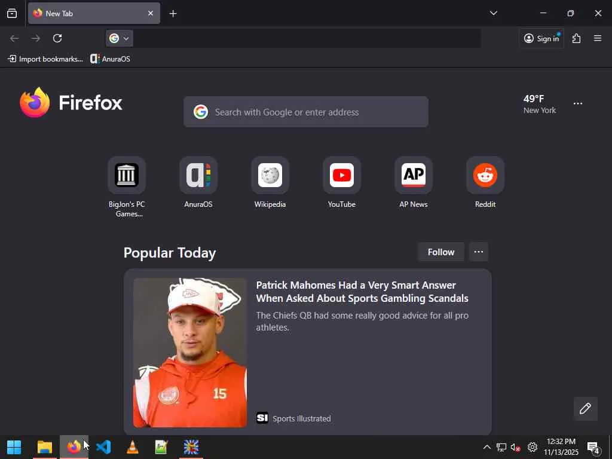Screen dimensions: 612x459
Task: Open the 49°F New York weather widget
Action: [x=540, y=104]
